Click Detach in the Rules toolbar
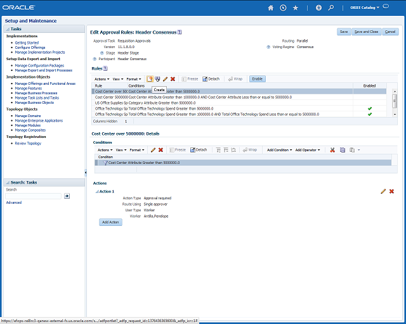The height and width of the screenshot is (324, 406). pos(211,79)
